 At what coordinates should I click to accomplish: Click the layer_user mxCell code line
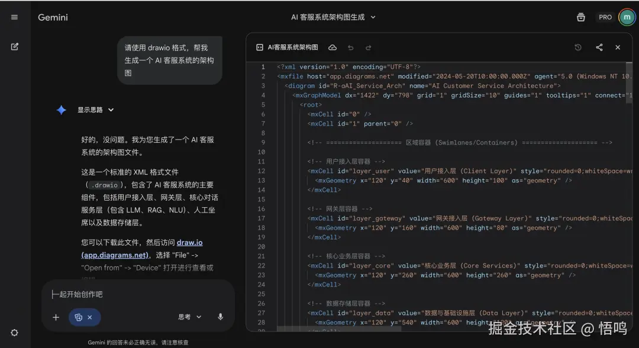coord(469,170)
